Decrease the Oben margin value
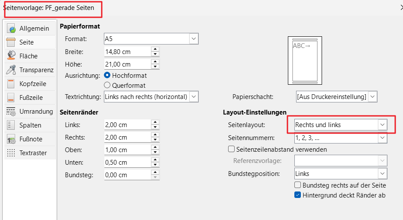Viewport: 403px width, 220px height. pos(155,152)
